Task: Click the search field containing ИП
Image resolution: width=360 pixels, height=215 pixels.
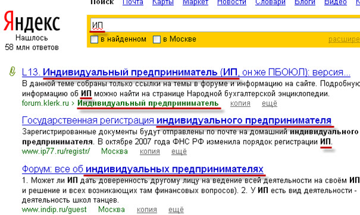Action: [x=225, y=25]
